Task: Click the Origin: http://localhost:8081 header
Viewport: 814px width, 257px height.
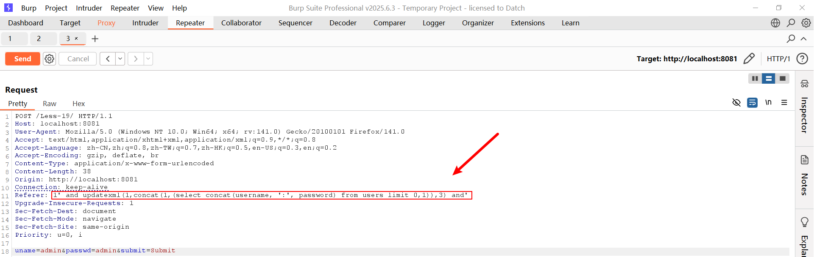Action: [76, 180]
